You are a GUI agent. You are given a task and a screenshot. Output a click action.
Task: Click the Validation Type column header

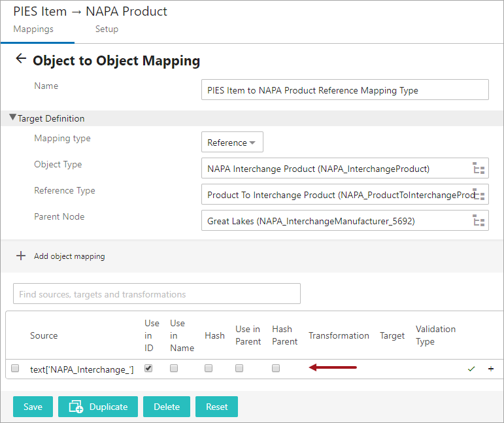pyautogui.click(x=435, y=335)
